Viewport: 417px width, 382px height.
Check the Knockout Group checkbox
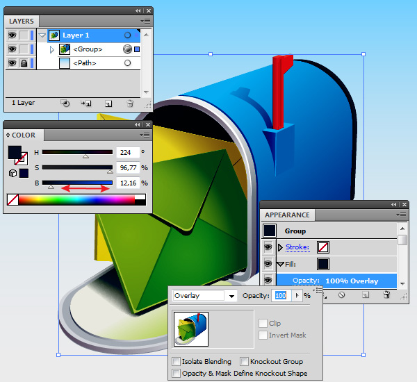pyautogui.click(x=244, y=362)
